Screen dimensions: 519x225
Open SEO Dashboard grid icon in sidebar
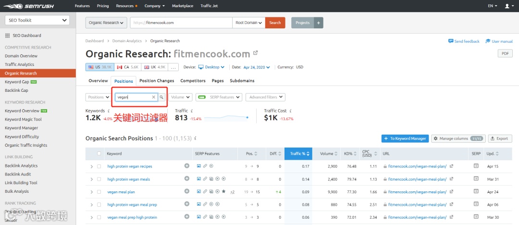(x=8, y=36)
